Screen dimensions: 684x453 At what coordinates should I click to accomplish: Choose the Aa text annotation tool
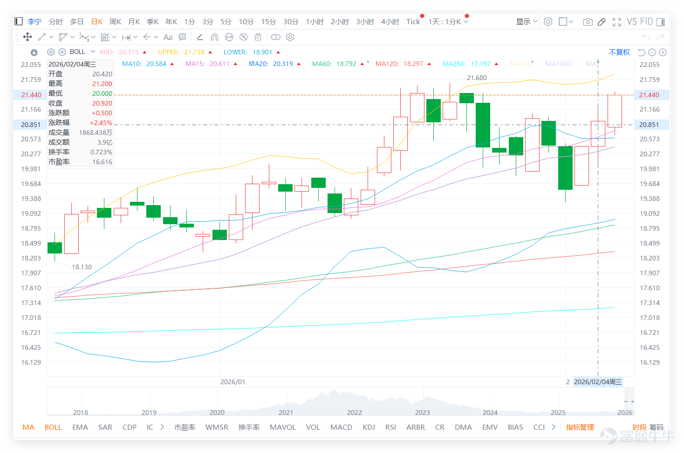point(168,37)
